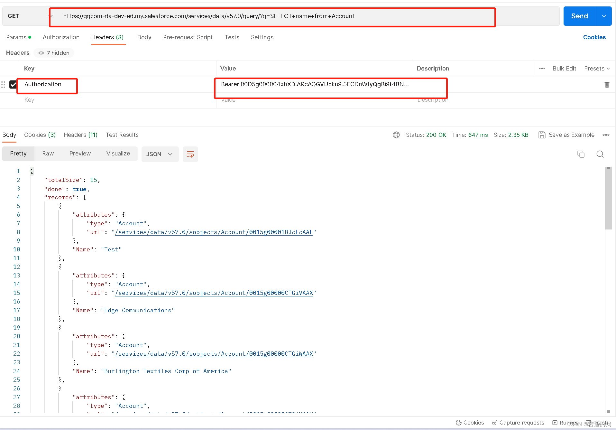Open more actions menu beside Save as Example

pos(606,135)
